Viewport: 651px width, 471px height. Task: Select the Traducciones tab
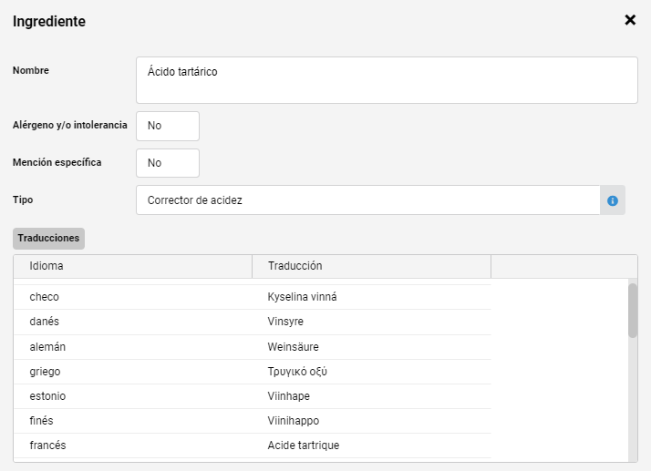[48, 238]
